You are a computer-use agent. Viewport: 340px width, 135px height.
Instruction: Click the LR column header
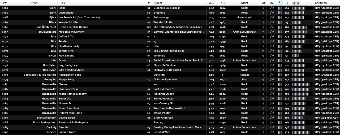(x=263, y=3)
